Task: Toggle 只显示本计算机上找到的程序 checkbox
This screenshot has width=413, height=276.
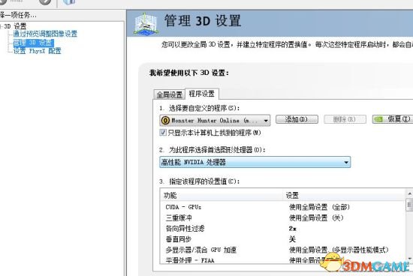Action: [x=163, y=133]
